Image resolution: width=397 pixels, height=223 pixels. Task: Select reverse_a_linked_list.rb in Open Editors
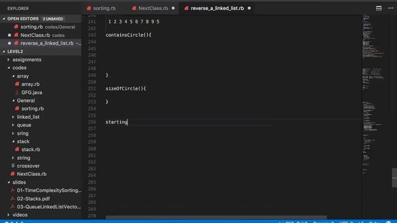[40, 43]
